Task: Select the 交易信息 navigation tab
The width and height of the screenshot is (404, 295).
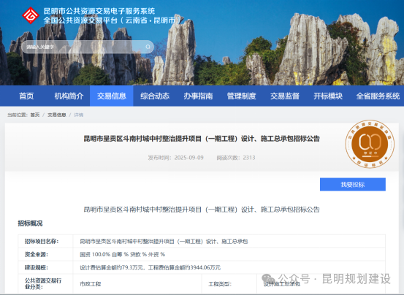Action: point(112,96)
